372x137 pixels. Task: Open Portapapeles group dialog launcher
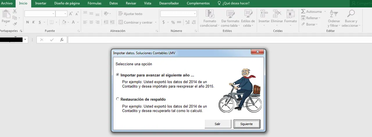tap(21, 31)
